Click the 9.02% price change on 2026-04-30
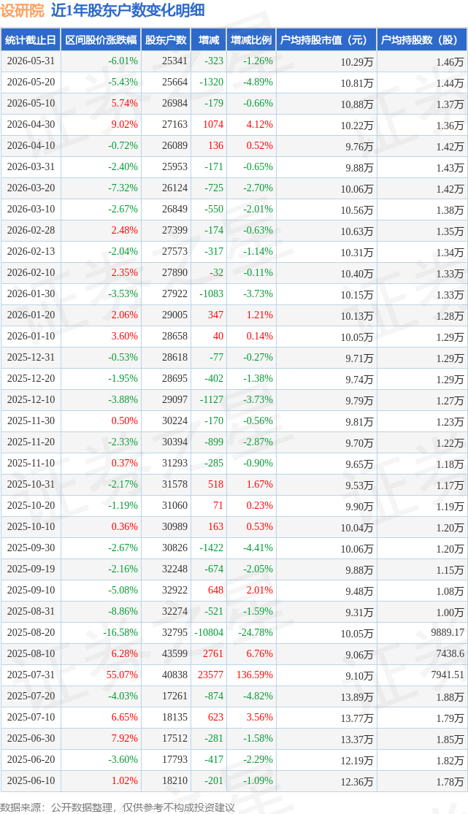This screenshot has width=468, height=814. point(124,125)
